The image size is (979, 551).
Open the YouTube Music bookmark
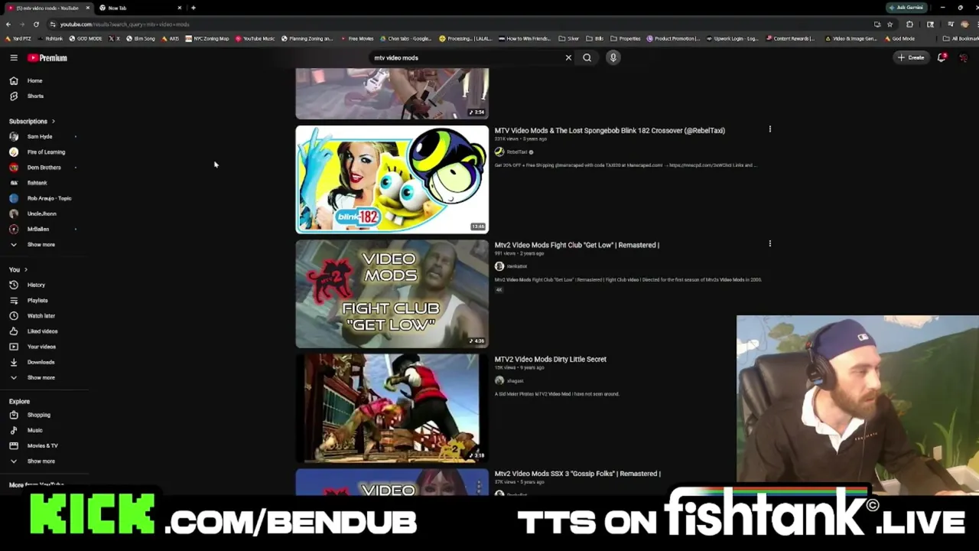[x=255, y=38]
